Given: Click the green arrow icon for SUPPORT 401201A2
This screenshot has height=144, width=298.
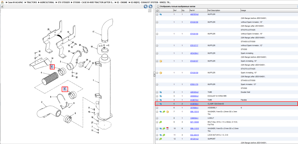Looking at the screenshot, I should coord(161,139).
